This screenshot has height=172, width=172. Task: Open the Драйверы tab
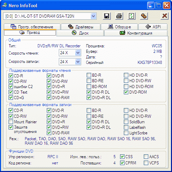tap(80, 27)
